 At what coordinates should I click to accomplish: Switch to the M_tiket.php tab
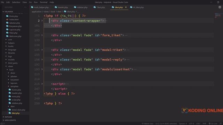[137, 7]
